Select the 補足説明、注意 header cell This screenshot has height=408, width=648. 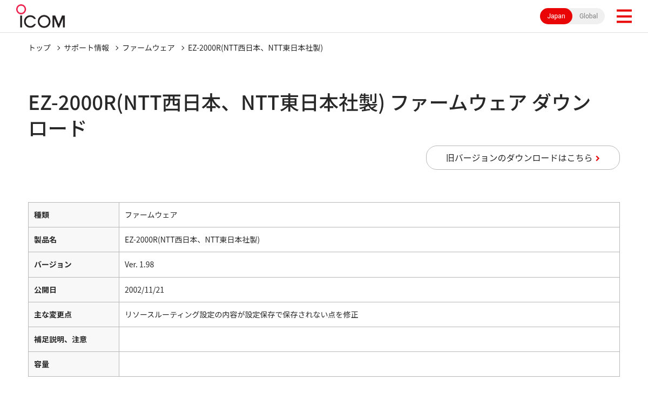coord(73,339)
